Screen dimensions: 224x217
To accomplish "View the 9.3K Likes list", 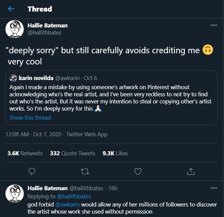I will (115, 153).
